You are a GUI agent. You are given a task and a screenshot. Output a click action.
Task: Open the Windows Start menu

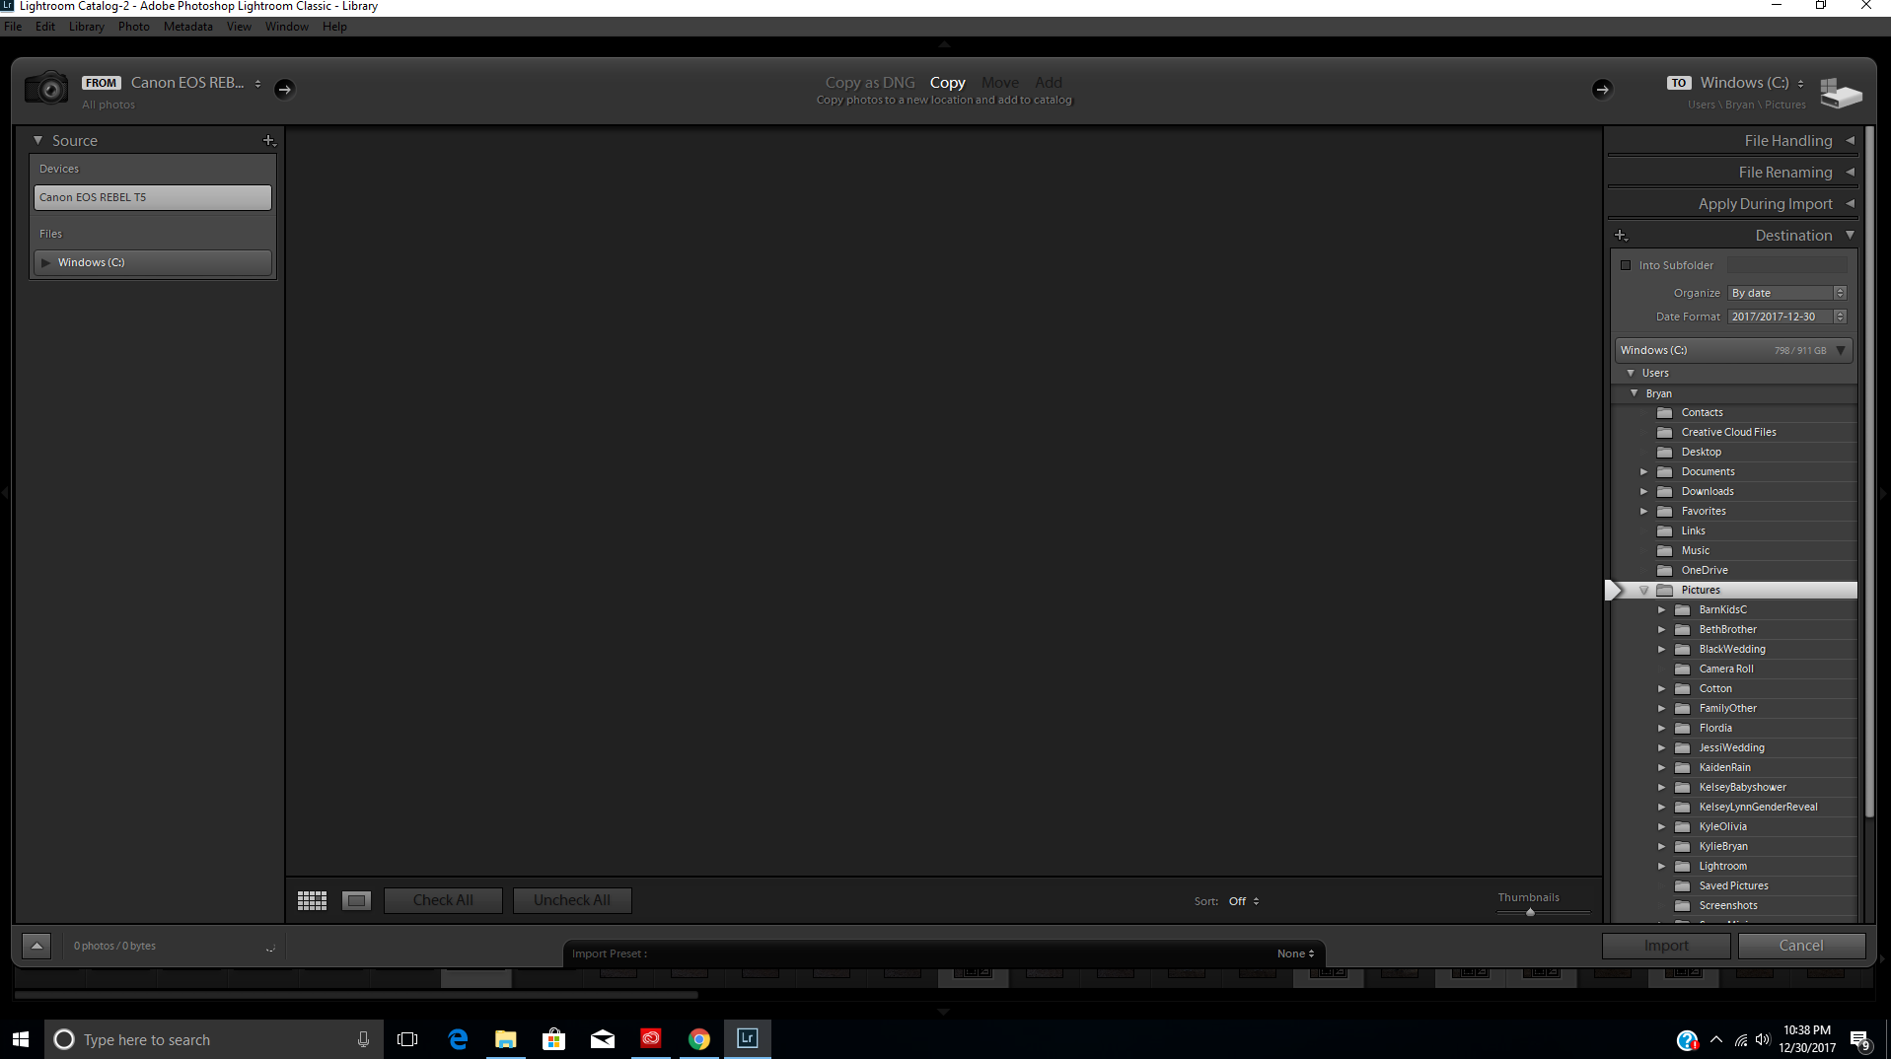(21, 1039)
